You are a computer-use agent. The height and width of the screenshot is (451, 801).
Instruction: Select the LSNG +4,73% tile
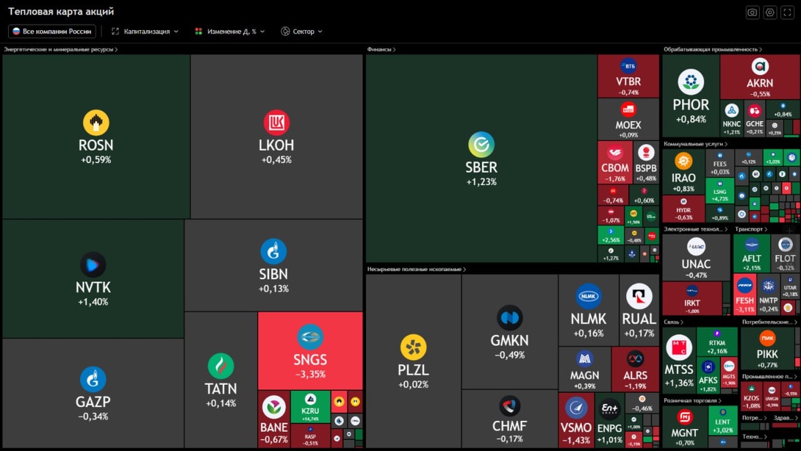coord(720,190)
